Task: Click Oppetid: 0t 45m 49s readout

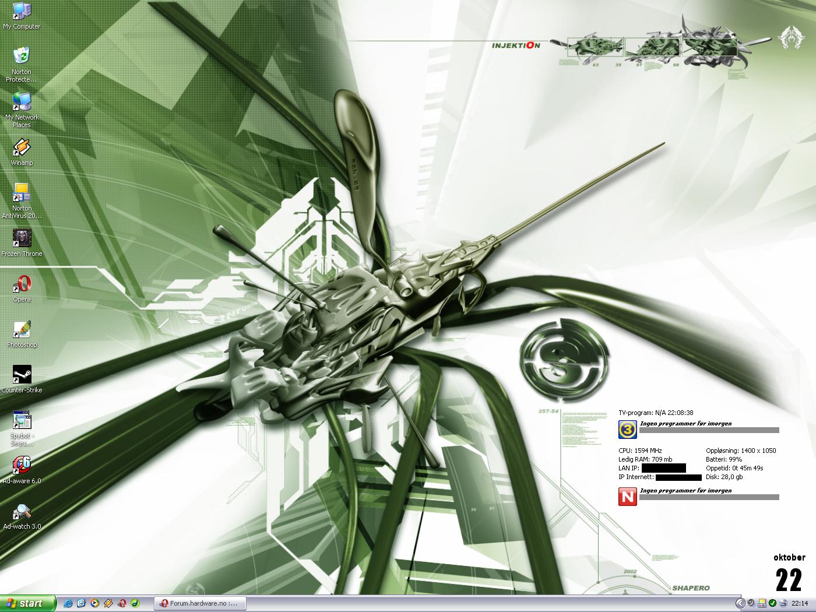Action: [734, 468]
